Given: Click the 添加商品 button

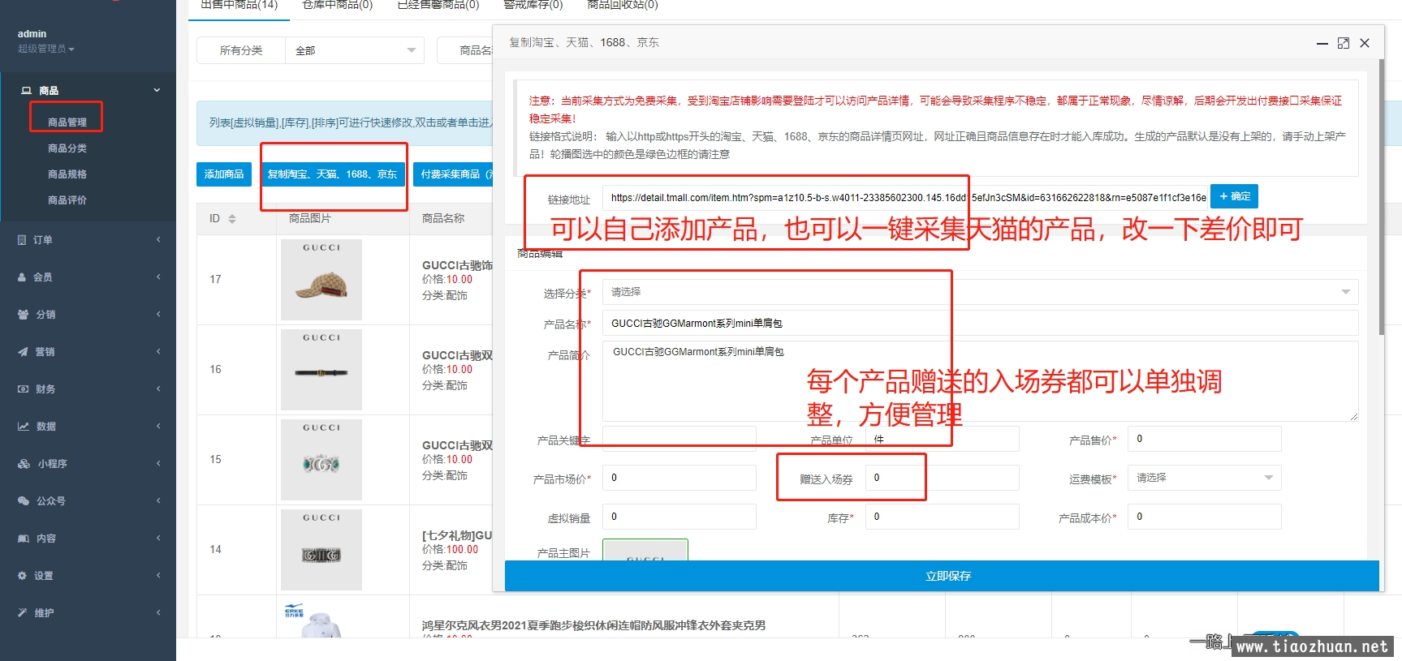Looking at the screenshot, I should click(x=224, y=174).
